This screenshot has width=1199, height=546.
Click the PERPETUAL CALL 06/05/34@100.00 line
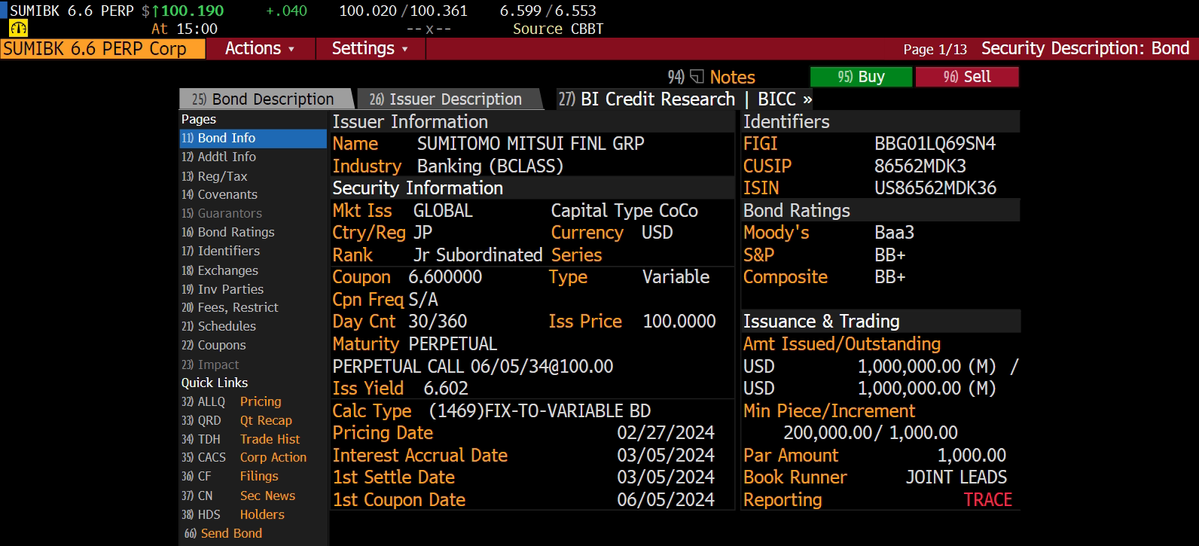pyautogui.click(x=473, y=367)
